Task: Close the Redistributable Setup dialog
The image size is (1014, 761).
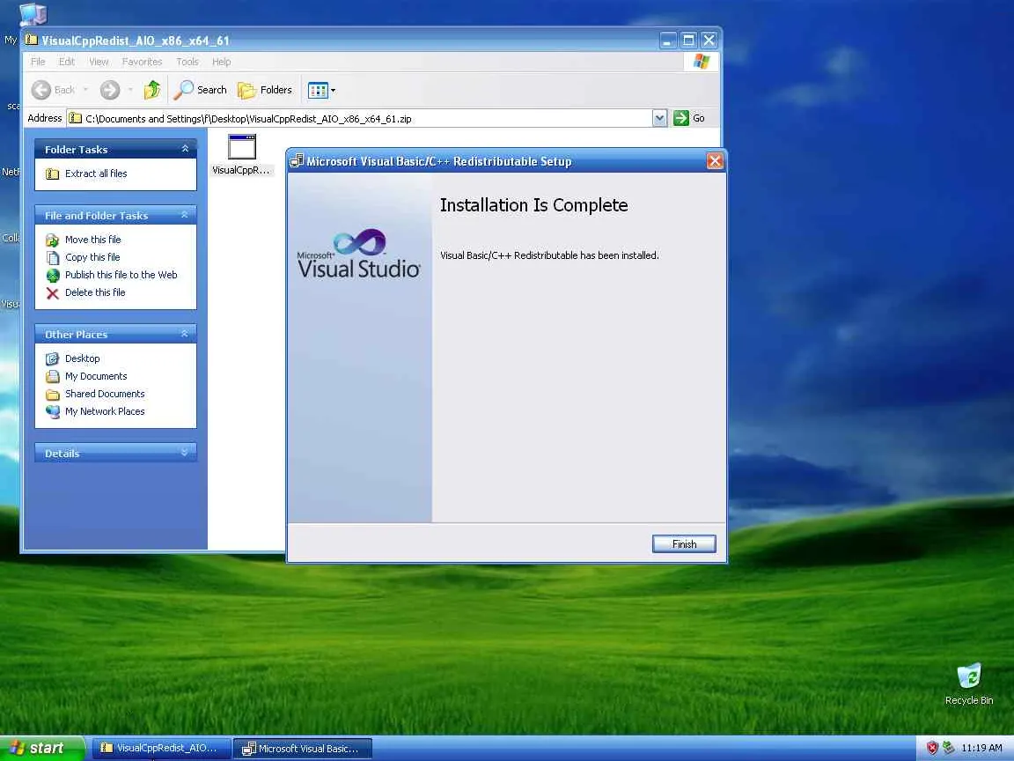Action: tap(715, 160)
